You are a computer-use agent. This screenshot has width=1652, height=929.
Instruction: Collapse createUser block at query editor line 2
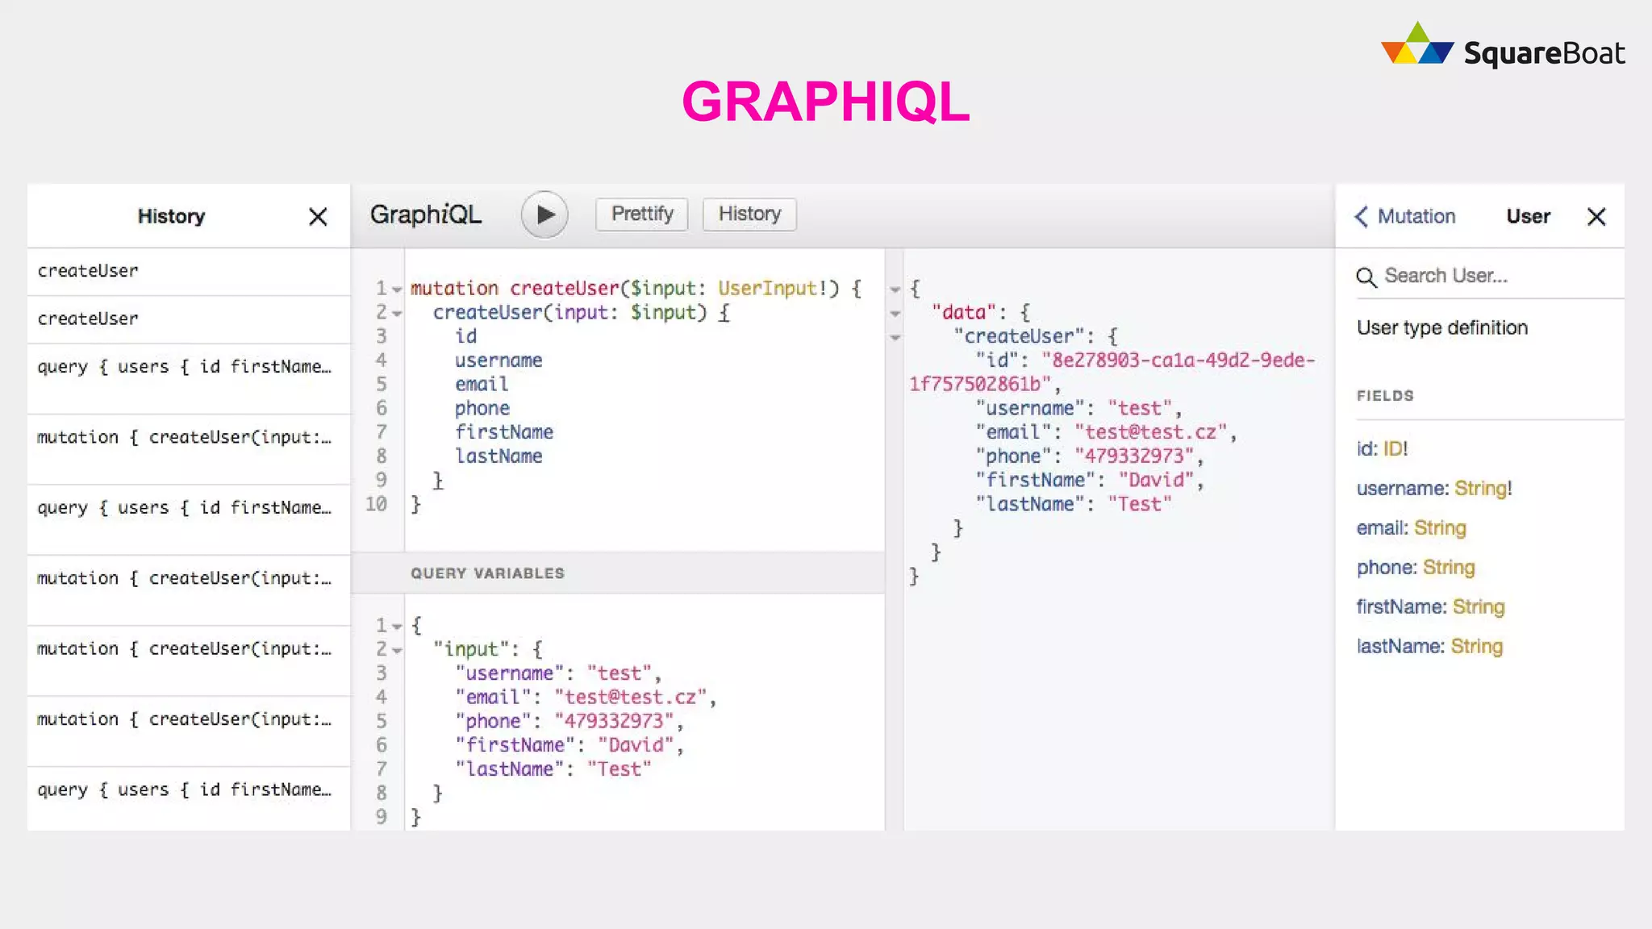(x=397, y=314)
